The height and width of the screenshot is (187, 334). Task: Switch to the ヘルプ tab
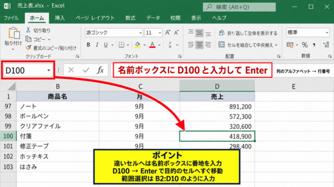point(219,18)
